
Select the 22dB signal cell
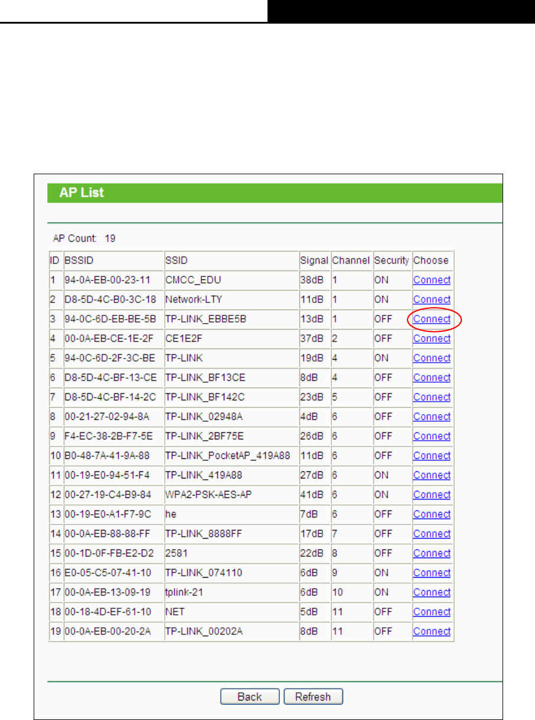pyautogui.click(x=312, y=553)
